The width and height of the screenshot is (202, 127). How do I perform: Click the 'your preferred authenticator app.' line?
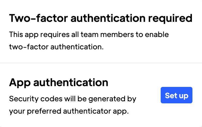(69, 112)
